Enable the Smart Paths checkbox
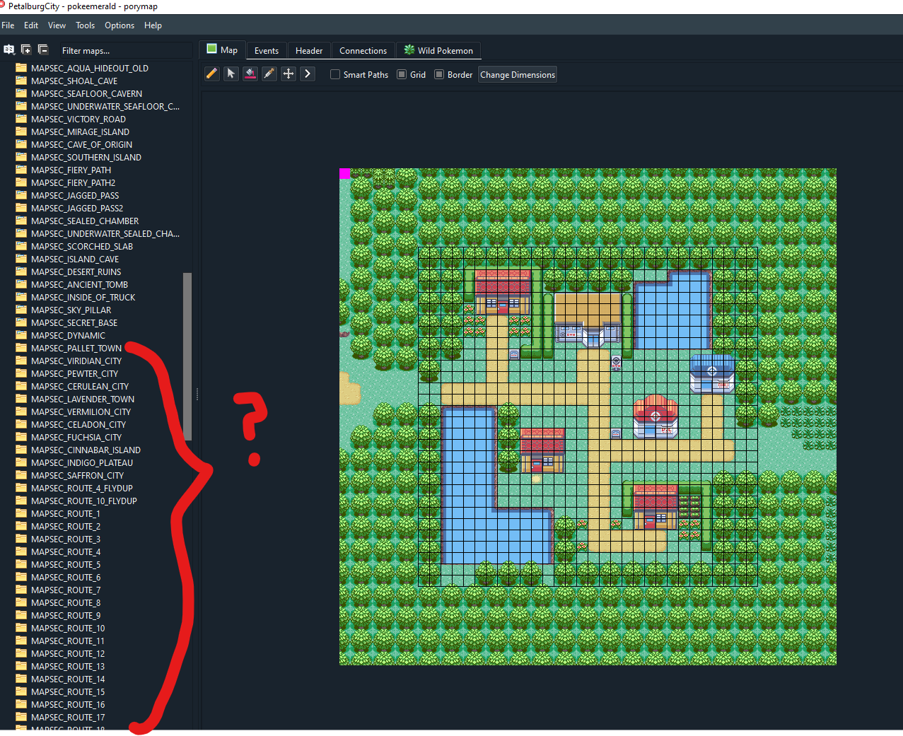Viewport: 903px width, 736px height. (x=335, y=74)
